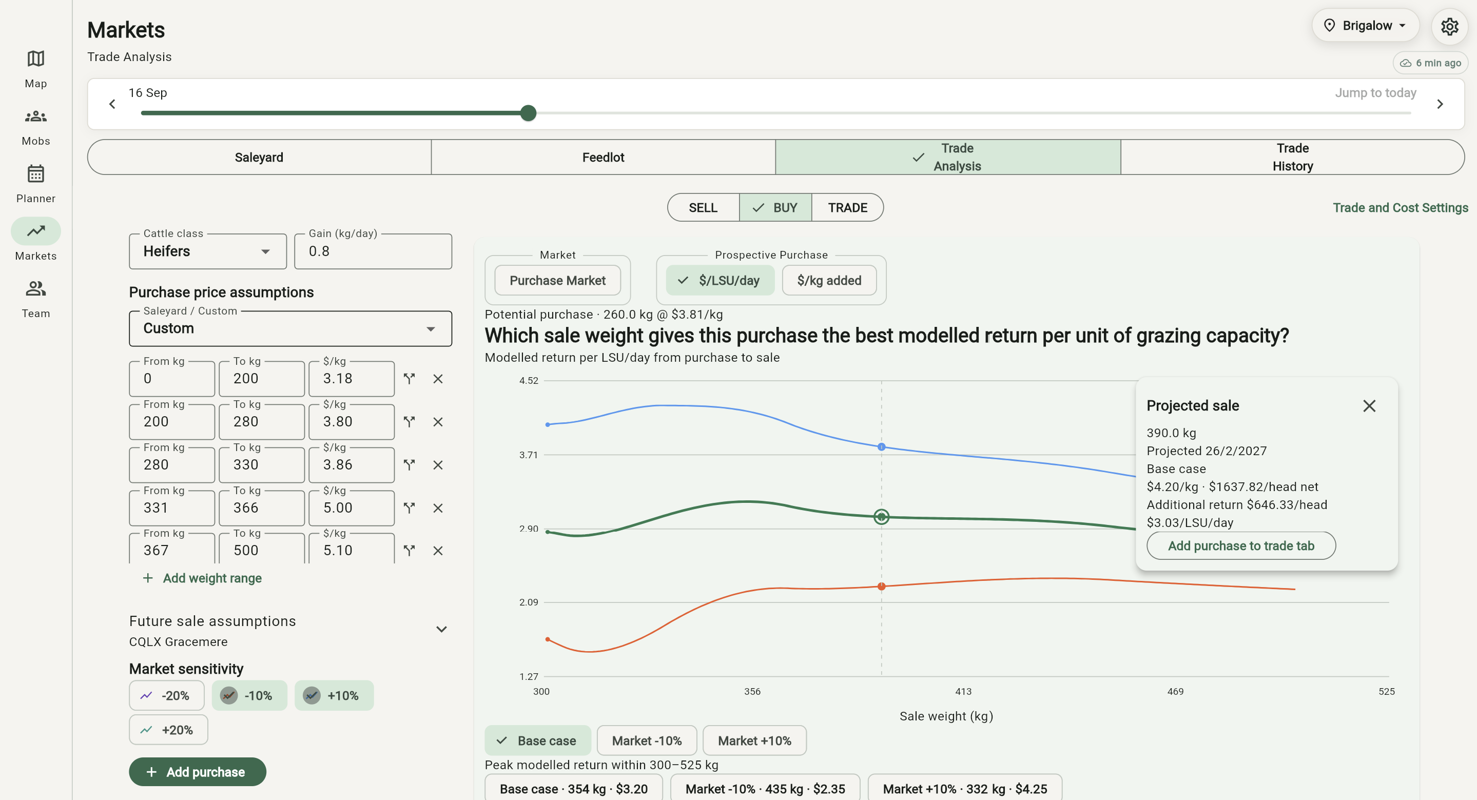1477x800 pixels.
Task: Toggle Market +10% series
Action: (x=754, y=740)
